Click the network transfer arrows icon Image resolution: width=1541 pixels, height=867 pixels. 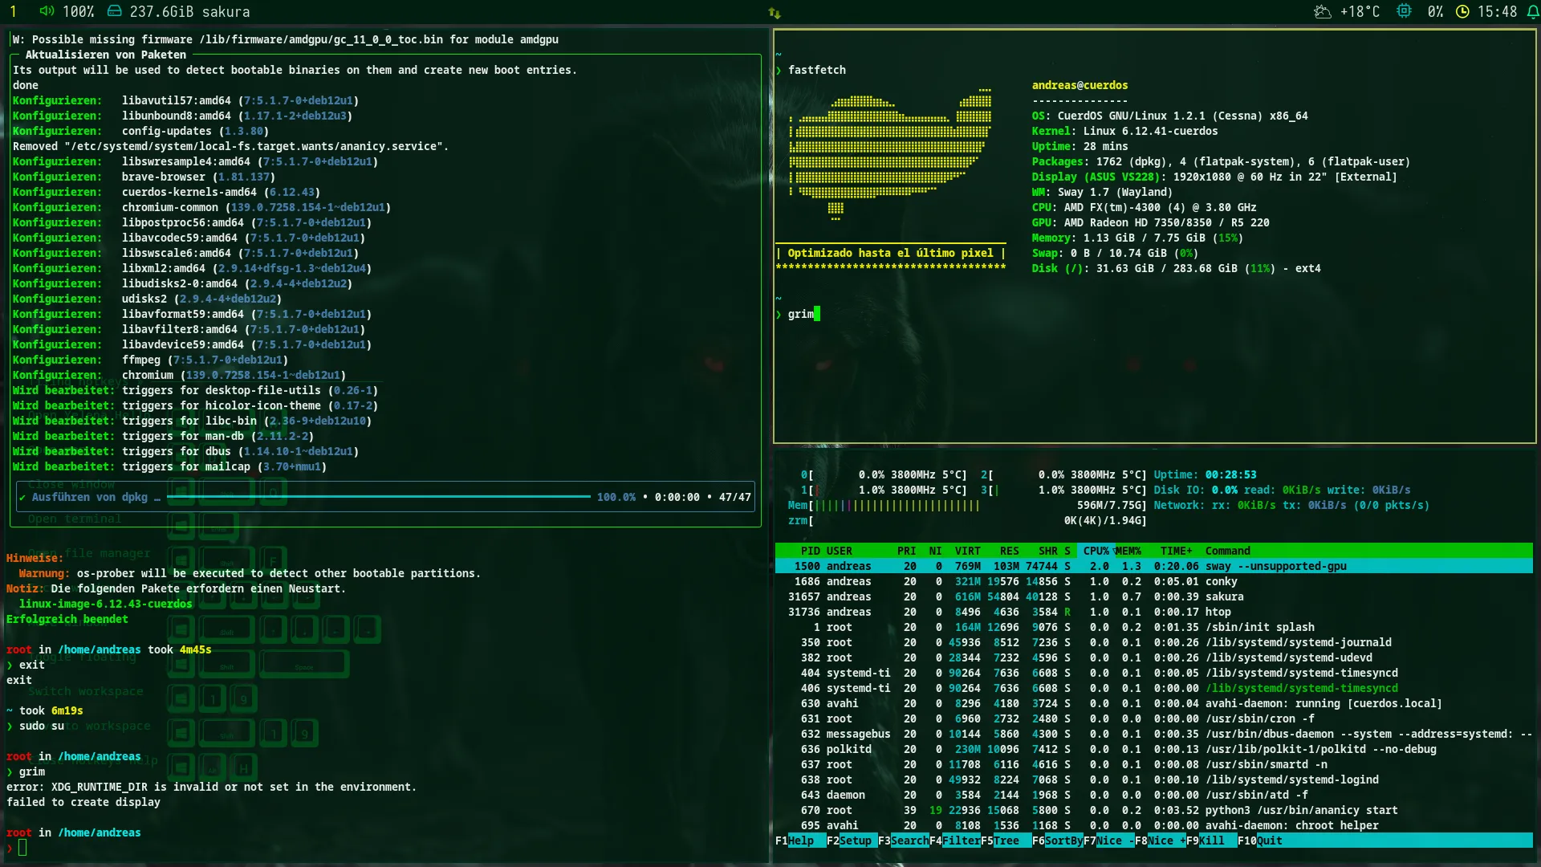tap(774, 12)
